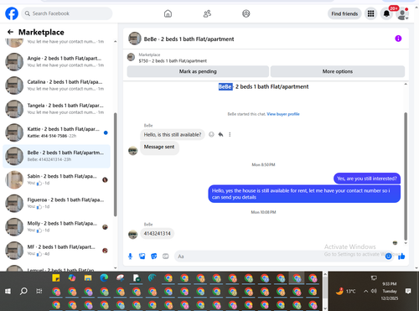Open Kattie's unread conversation
This screenshot has height=311, width=419.
click(x=56, y=132)
